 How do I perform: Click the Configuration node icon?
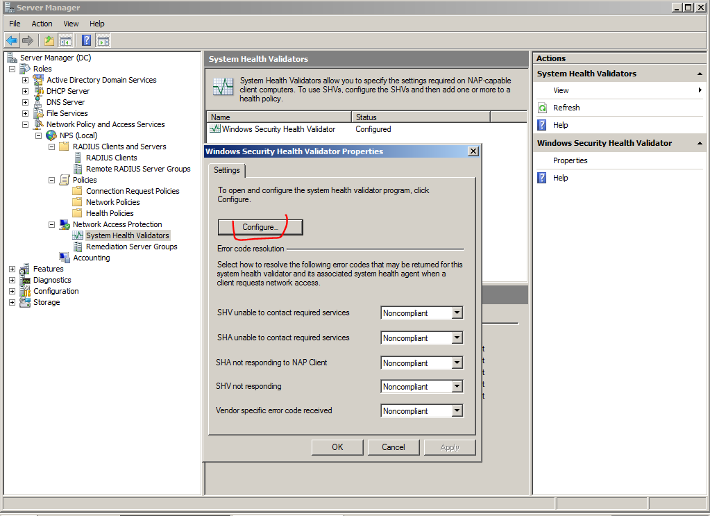coord(25,291)
